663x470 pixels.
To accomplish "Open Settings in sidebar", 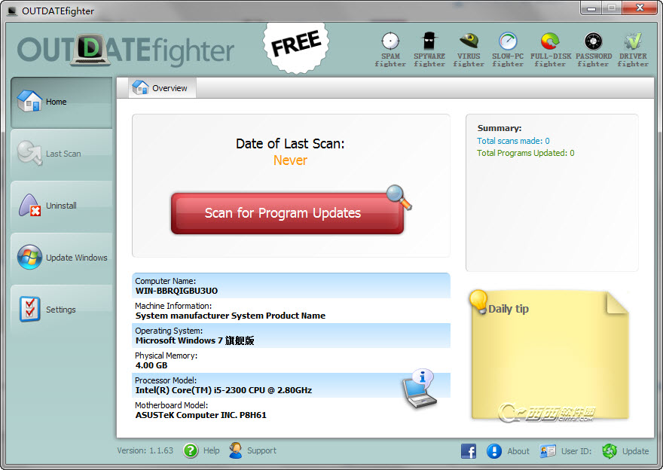I will point(62,310).
